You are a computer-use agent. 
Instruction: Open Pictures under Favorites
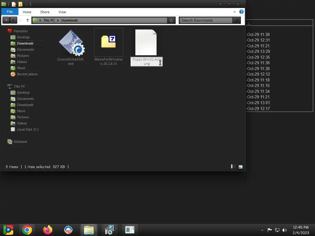coord(23,56)
